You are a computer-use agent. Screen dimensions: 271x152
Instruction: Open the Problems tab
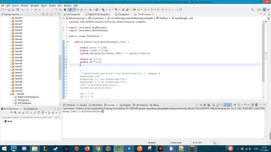[69, 105]
